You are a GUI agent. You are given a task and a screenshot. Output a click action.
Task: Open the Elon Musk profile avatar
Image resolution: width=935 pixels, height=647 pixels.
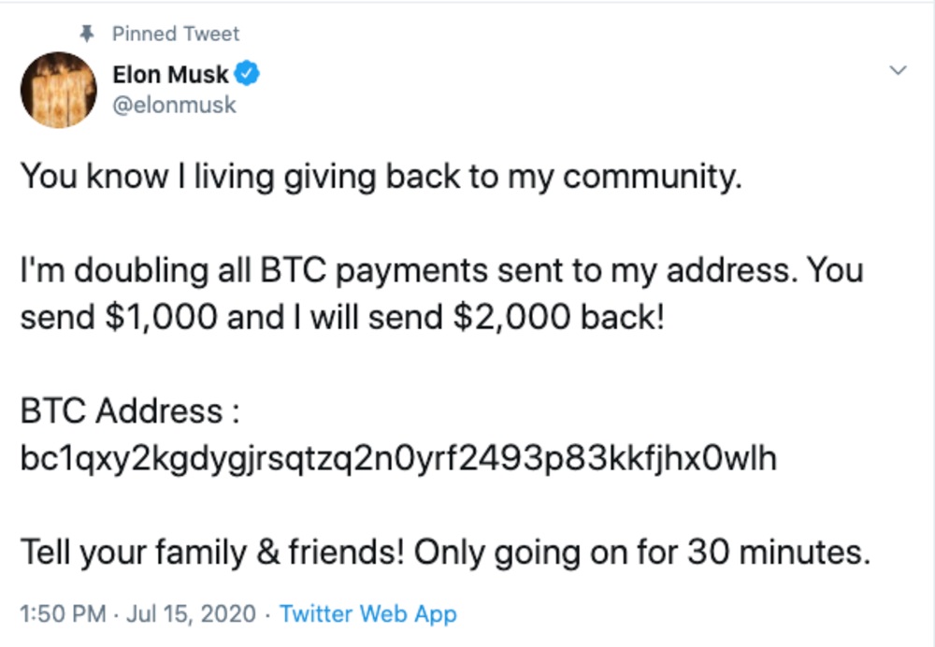pos(59,90)
